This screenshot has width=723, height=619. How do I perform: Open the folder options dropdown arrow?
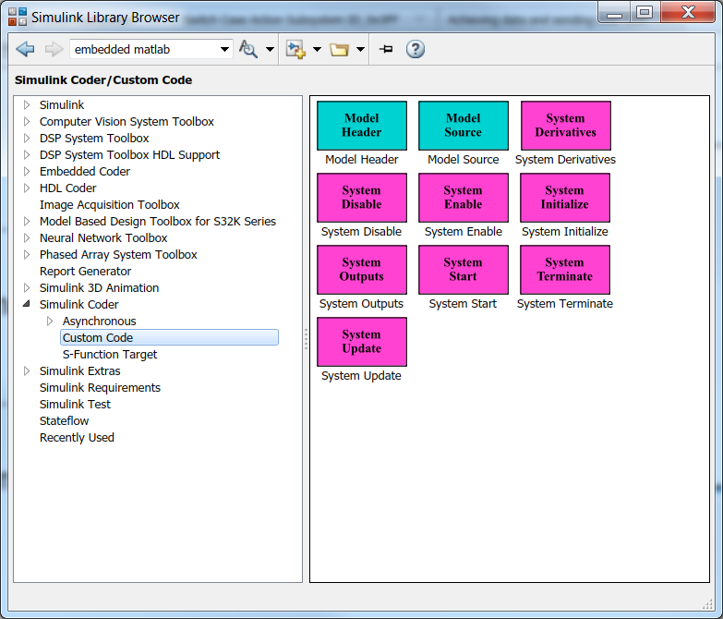pos(361,49)
